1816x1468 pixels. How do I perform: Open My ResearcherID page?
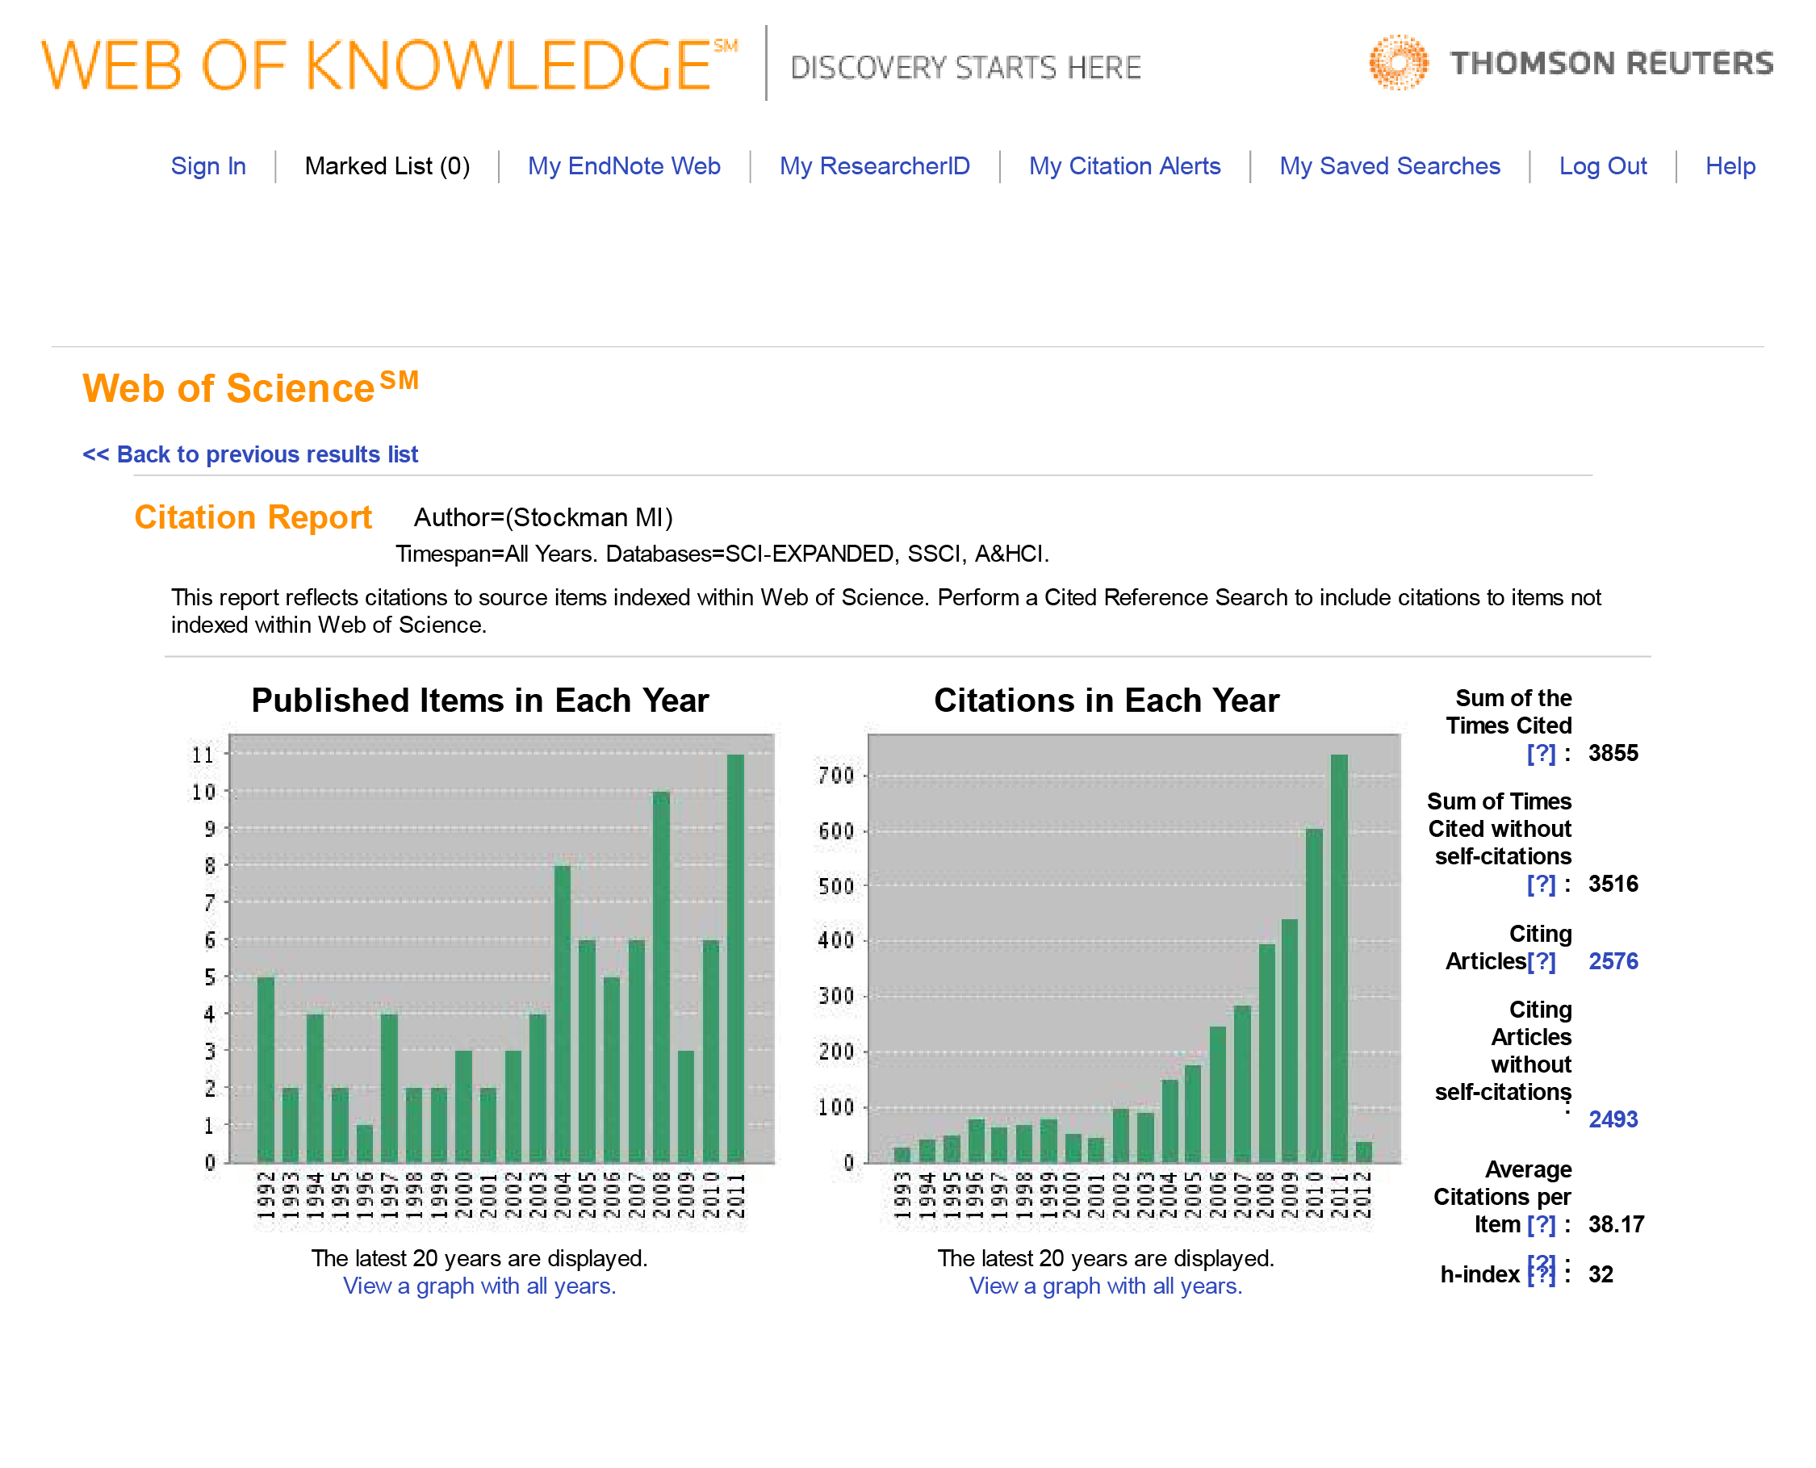coord(874,165)
